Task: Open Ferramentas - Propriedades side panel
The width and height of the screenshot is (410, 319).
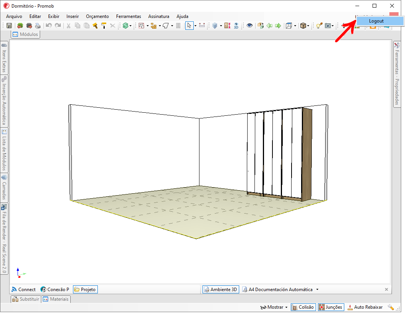Action: (x=397, y=74)
